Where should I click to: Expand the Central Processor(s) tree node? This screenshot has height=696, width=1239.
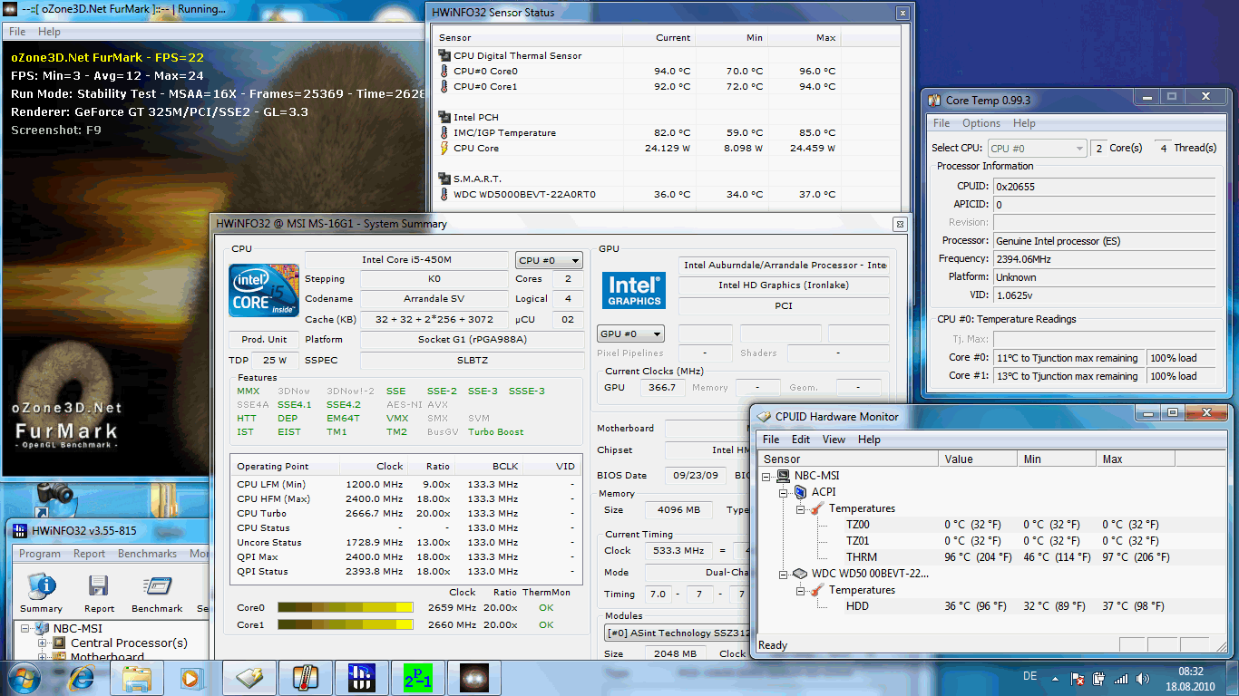[42, 643]
